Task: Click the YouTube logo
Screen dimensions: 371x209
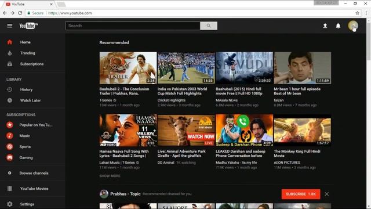Action: click(x=28, y=26)
